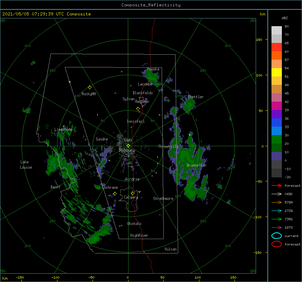The height and width of the screenshot is (282, 302).
Task: Pick the bright yellow 51–54 dBZ swatch
Action: (x=276, y=72)
